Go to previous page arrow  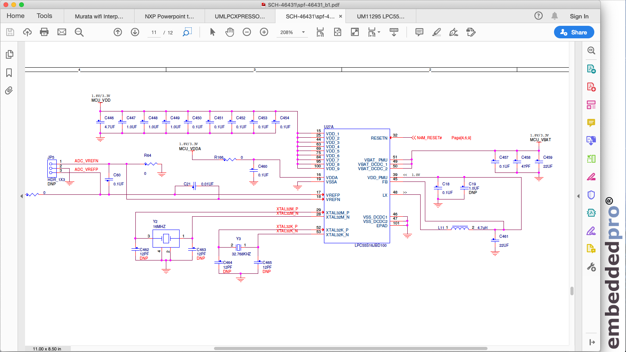pos(118,32)
